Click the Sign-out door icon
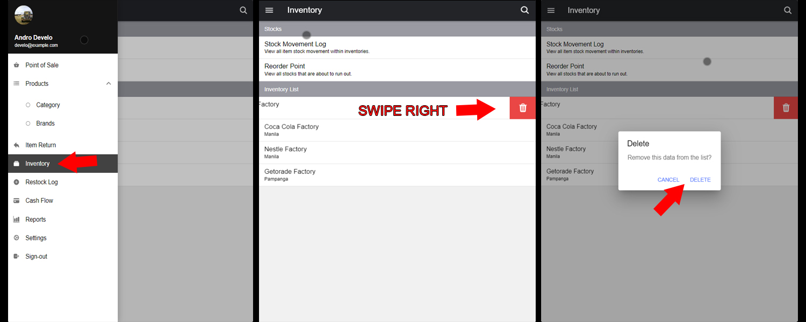806x322 pixels. (16, 257)
